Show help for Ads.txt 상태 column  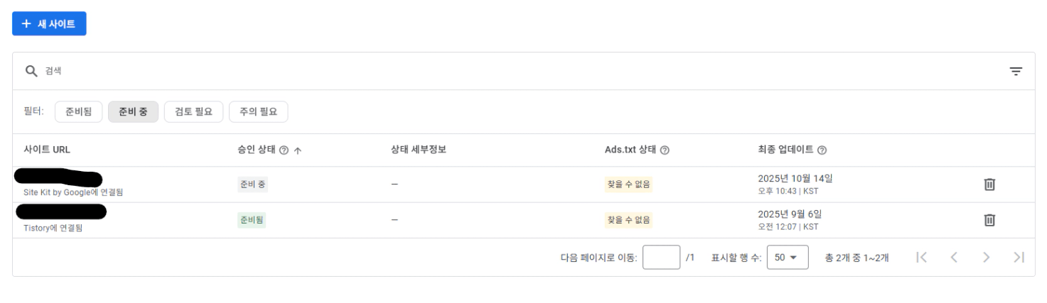pyautogui.click(x=665, y=150)
